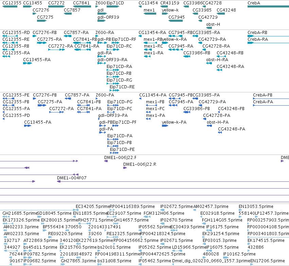Viewport: 289px width, 266px height.
Task: Click the gdl-ORF39-RA transcript label
Action: [112, 60]
